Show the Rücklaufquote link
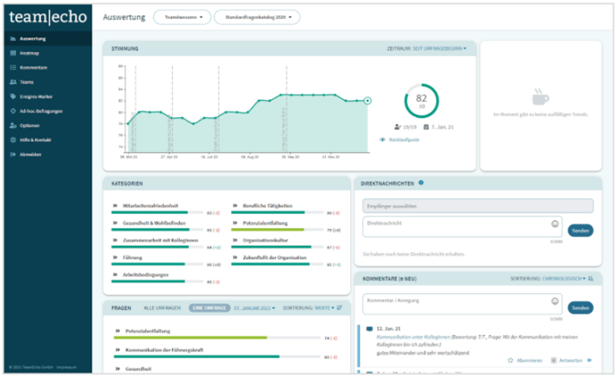The width and height of the screenshot is (616, 378). point(404,140)
